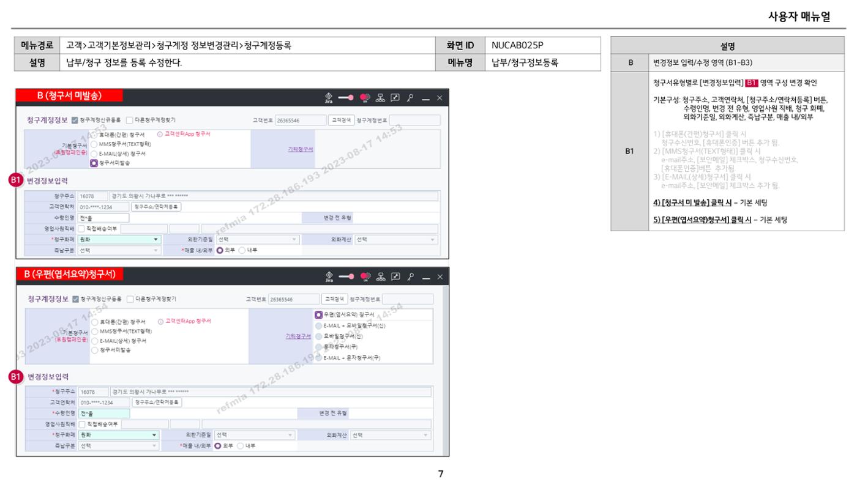Uncheck 청구계정신규등록 in 청구서 미발송 window

(75, 120)
